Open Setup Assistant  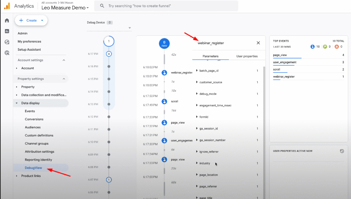pos(29,49)
